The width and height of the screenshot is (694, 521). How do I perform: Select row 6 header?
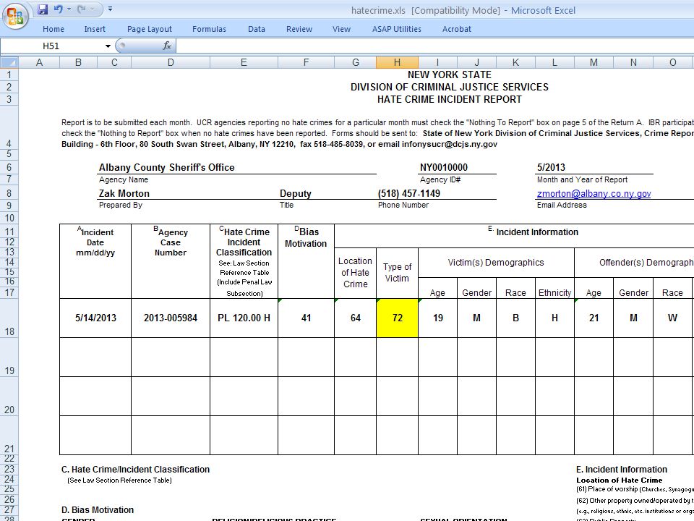pyautogui.click(x=9, y=167)
